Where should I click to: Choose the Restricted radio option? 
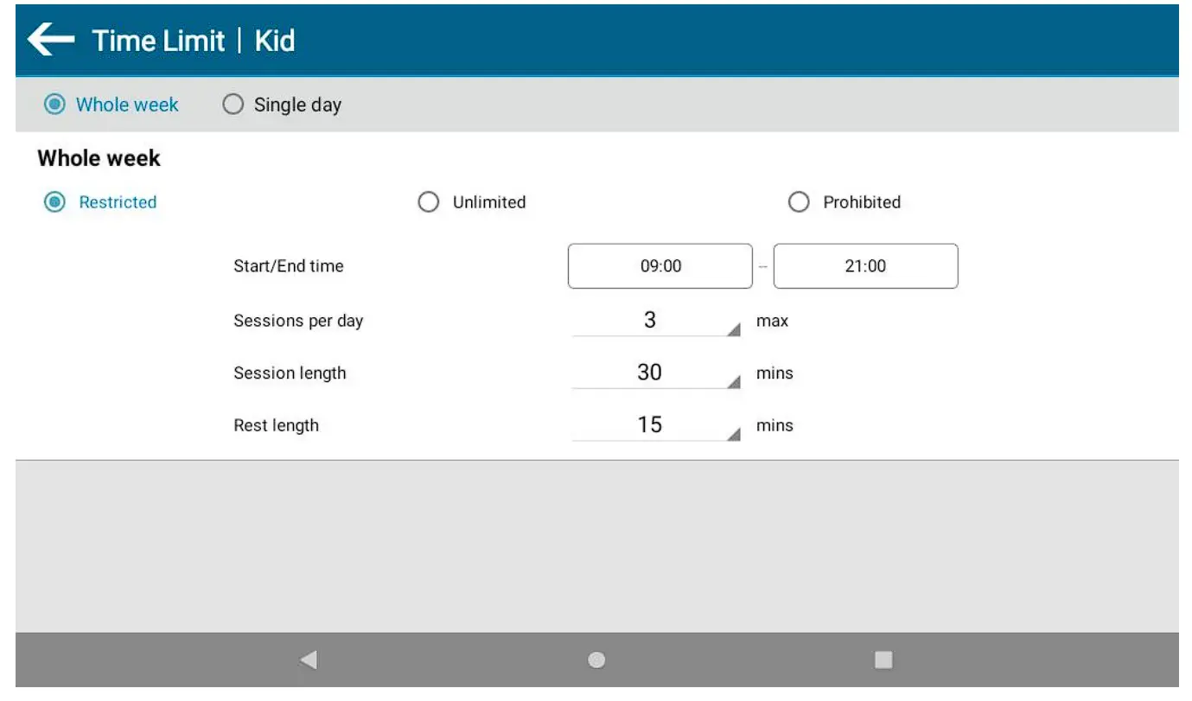pos(54,202)
